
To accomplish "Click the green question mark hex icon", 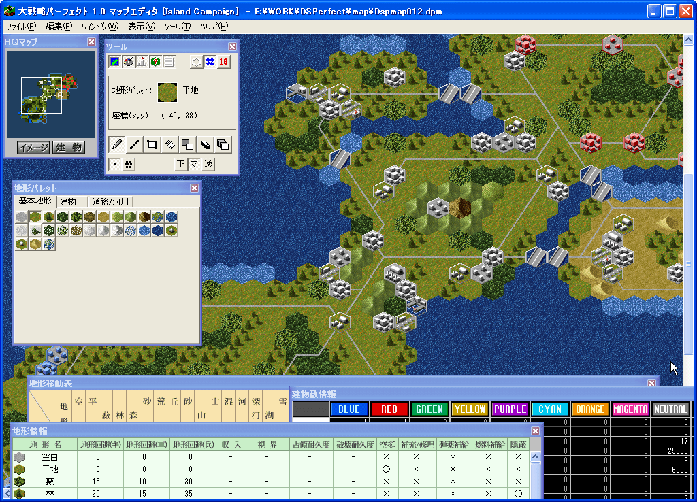I will pos(156,62).
